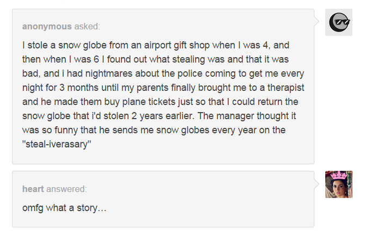365x241 pixels.
Task: Click the "anonymous" asker name
Action: 47,26
